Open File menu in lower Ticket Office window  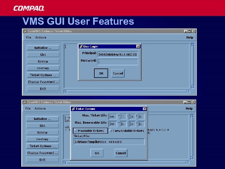pos(28,109)
